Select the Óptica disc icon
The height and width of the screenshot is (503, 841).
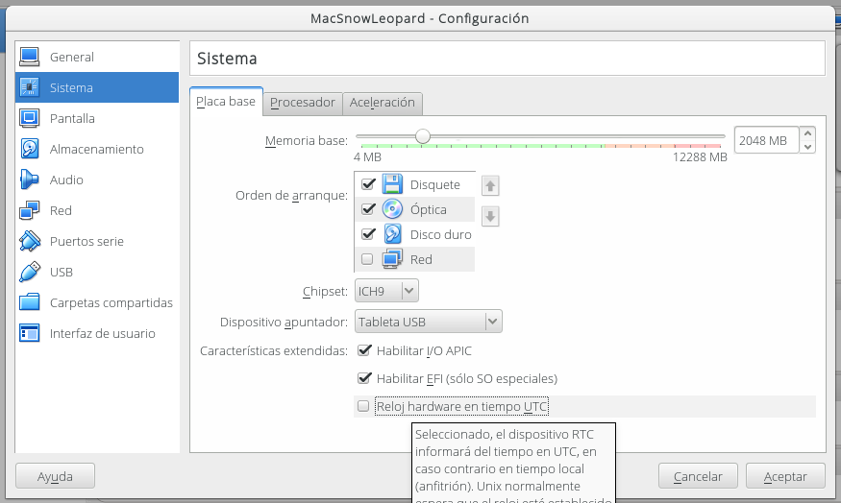(392, 209)
